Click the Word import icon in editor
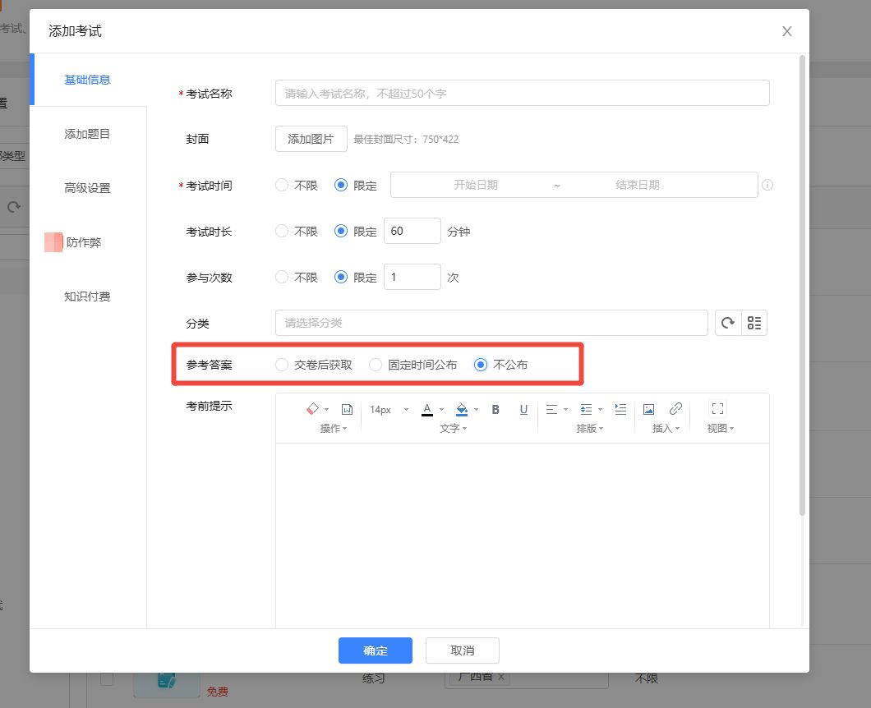This screenshot has height=708, width=871. [347, 409]
